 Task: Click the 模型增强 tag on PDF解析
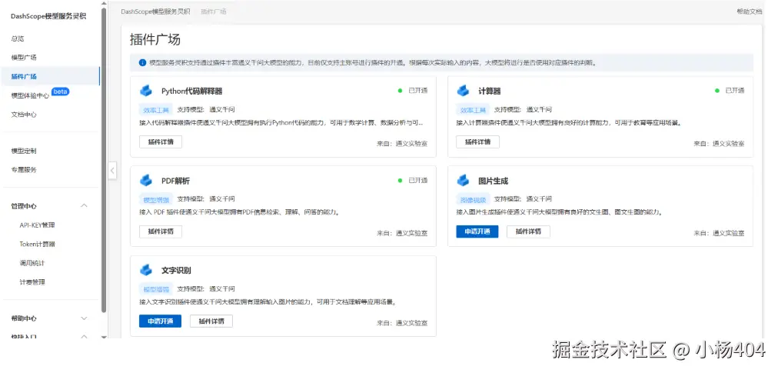[156, 200]
